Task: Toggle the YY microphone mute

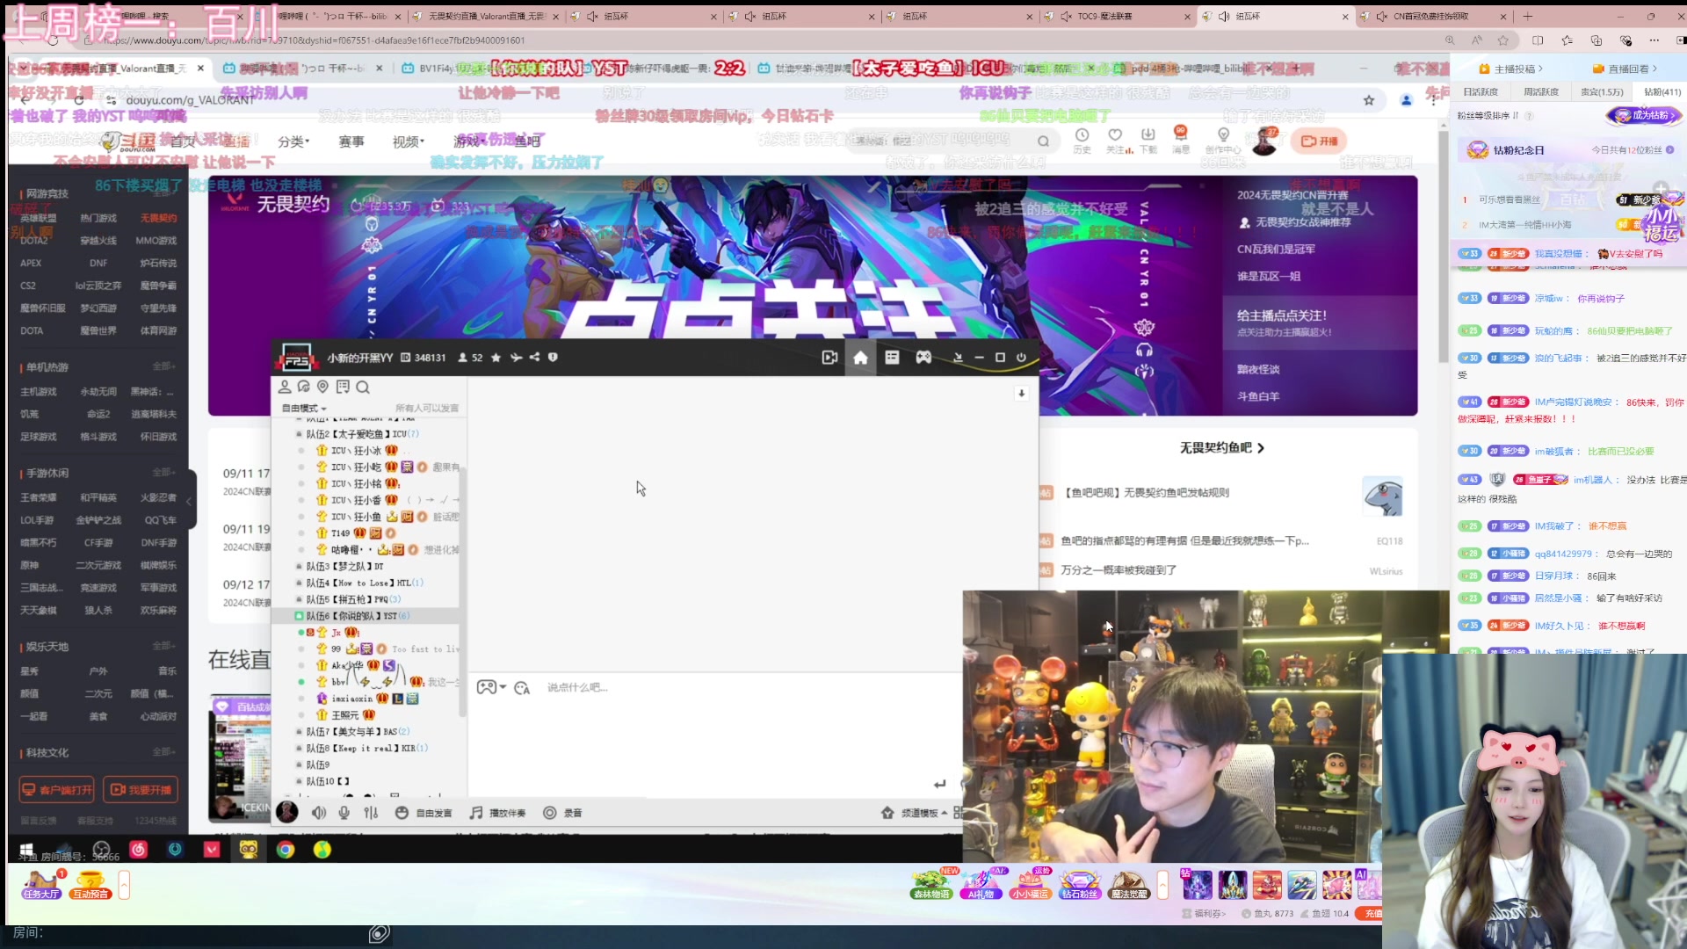Action: [344, 813]
